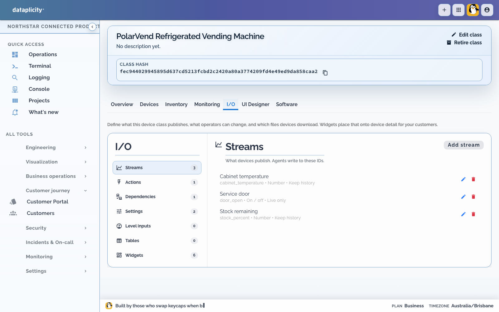
Task: Switch to the Inventory tab
Action: tap(176, 105)
